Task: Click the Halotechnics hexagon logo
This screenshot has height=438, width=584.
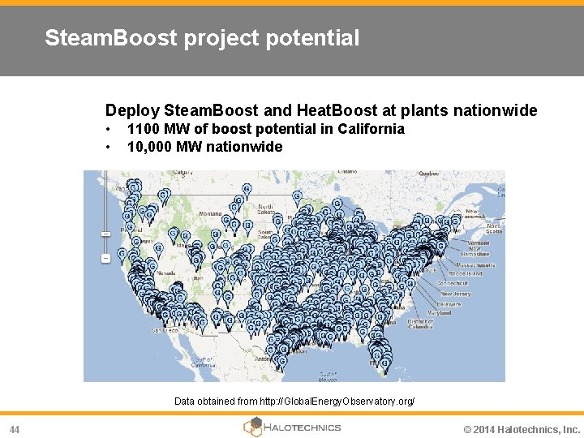Action: click(x=253, y=427)
